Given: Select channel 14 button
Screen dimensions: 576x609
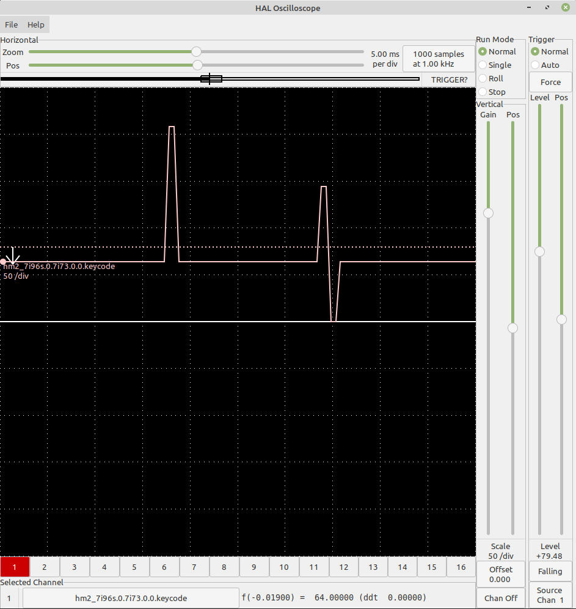Looking at the screenshot, I should tap(403, 567).
